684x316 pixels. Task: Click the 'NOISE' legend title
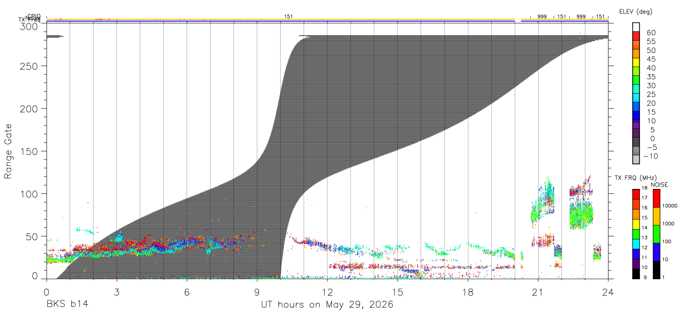point(659,184)
